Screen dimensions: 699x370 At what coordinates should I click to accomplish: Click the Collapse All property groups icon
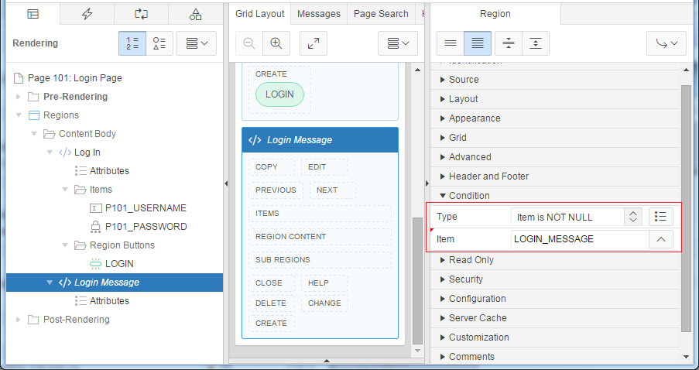point(509,43)
